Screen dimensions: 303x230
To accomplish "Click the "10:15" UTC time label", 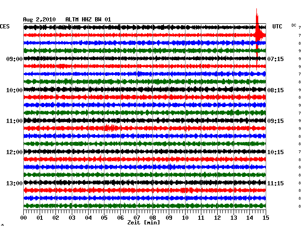I will [x=275, y=152].
